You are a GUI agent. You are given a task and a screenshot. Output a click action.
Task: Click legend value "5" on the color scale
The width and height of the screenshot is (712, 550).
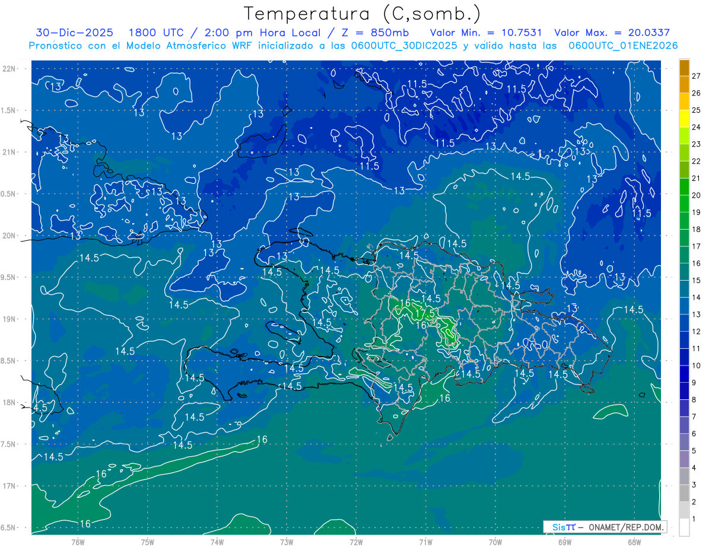tap(694, 451)
